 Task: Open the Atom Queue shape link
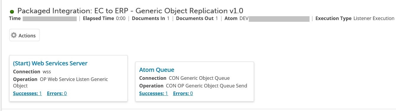pos(157,70)
